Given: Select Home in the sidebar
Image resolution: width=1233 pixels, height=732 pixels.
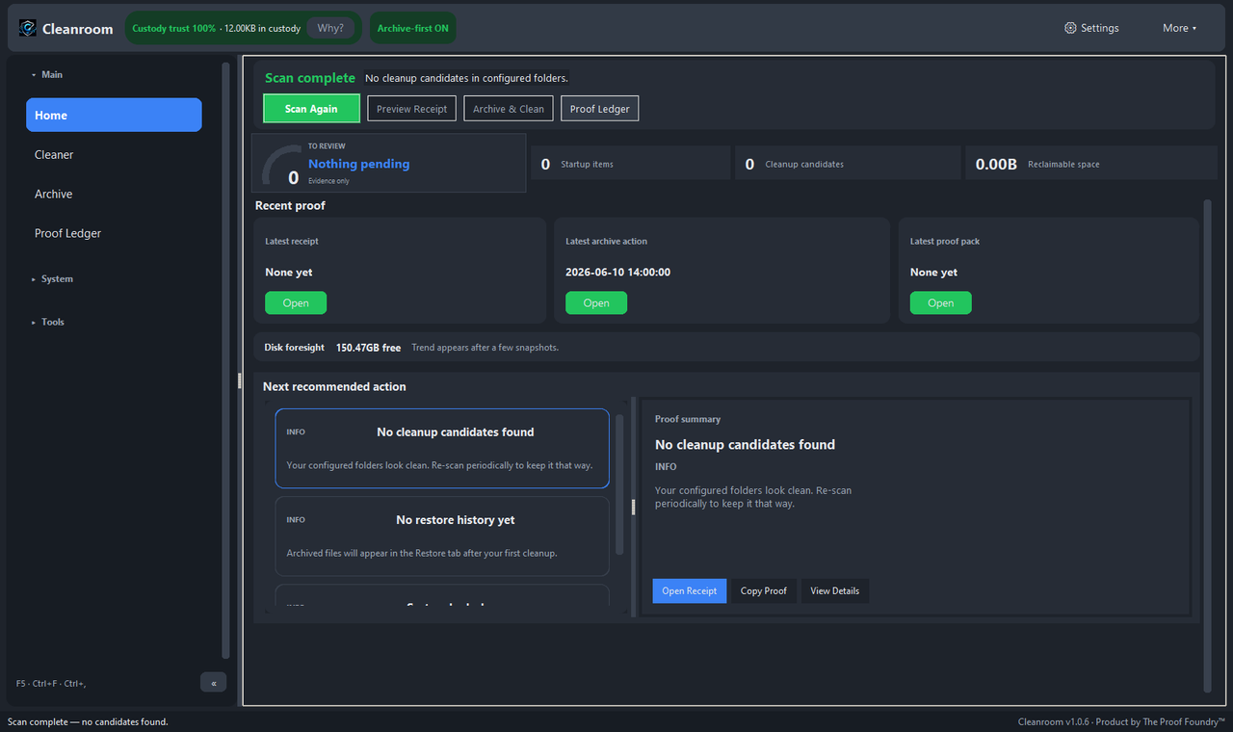Looking at the screenshot, I should tap(114, 115).
